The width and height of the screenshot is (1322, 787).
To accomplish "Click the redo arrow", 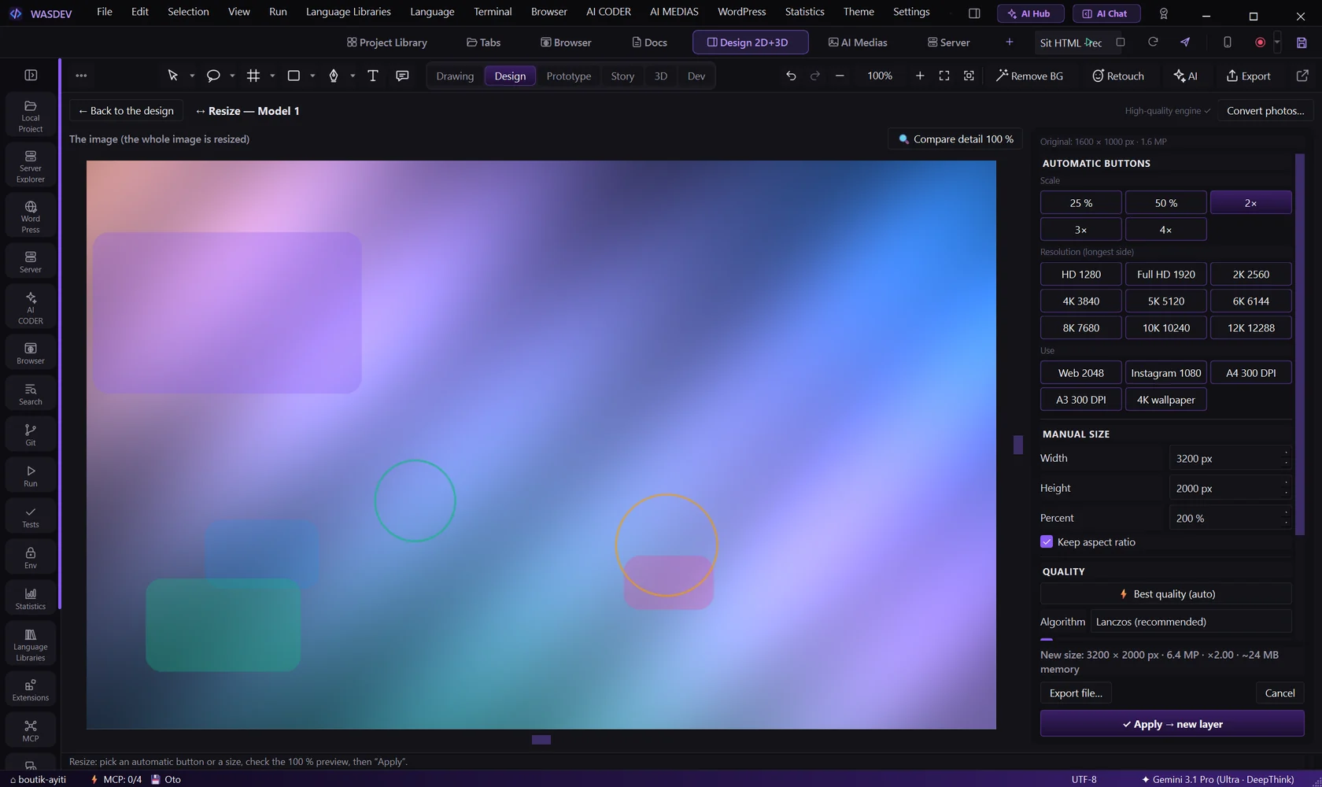I will 815,76.
